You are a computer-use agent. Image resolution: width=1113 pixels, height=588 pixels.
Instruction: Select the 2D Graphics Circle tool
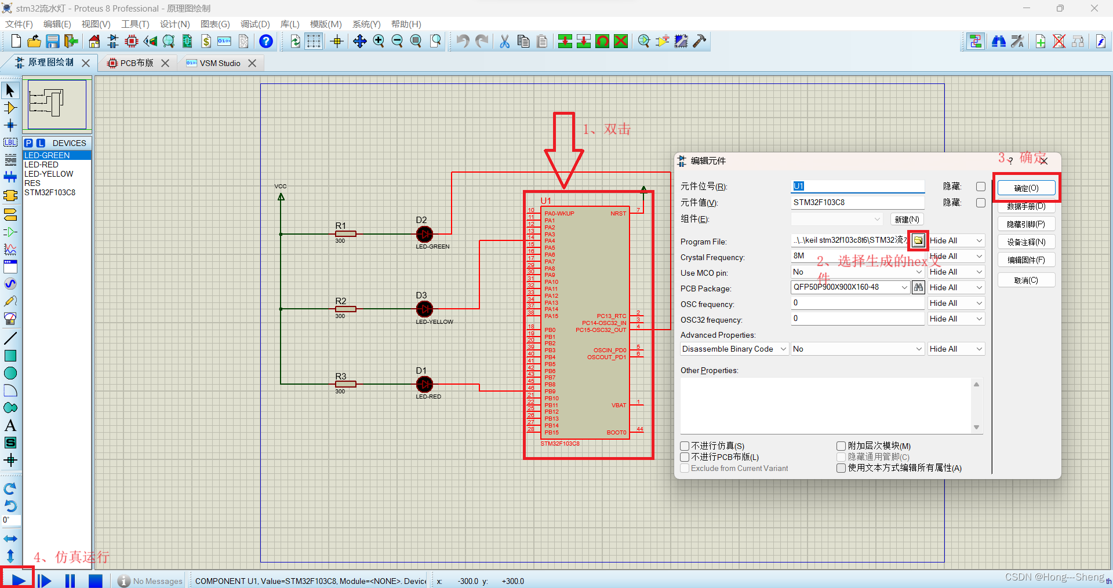click(10, 373)
